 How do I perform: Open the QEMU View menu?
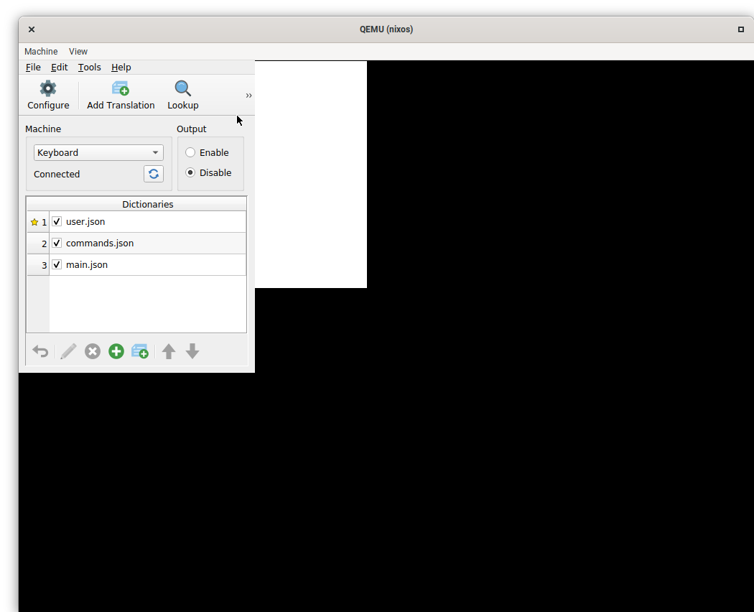click(x=78, y=52)
